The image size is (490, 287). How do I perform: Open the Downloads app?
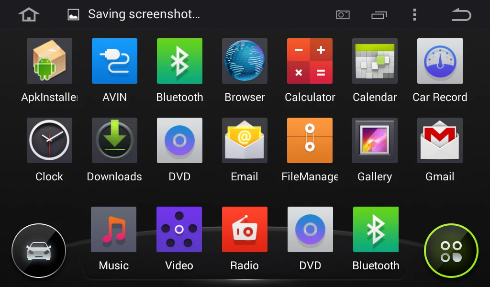115,140
